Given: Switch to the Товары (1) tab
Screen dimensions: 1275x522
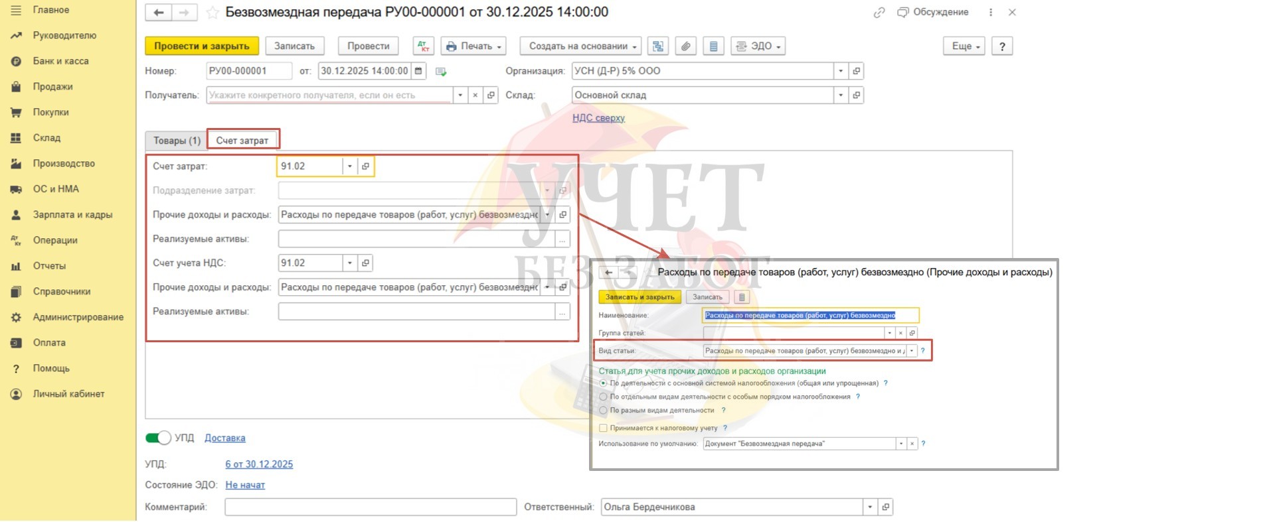Looking at the screenshot, I should tap(177, 141).
